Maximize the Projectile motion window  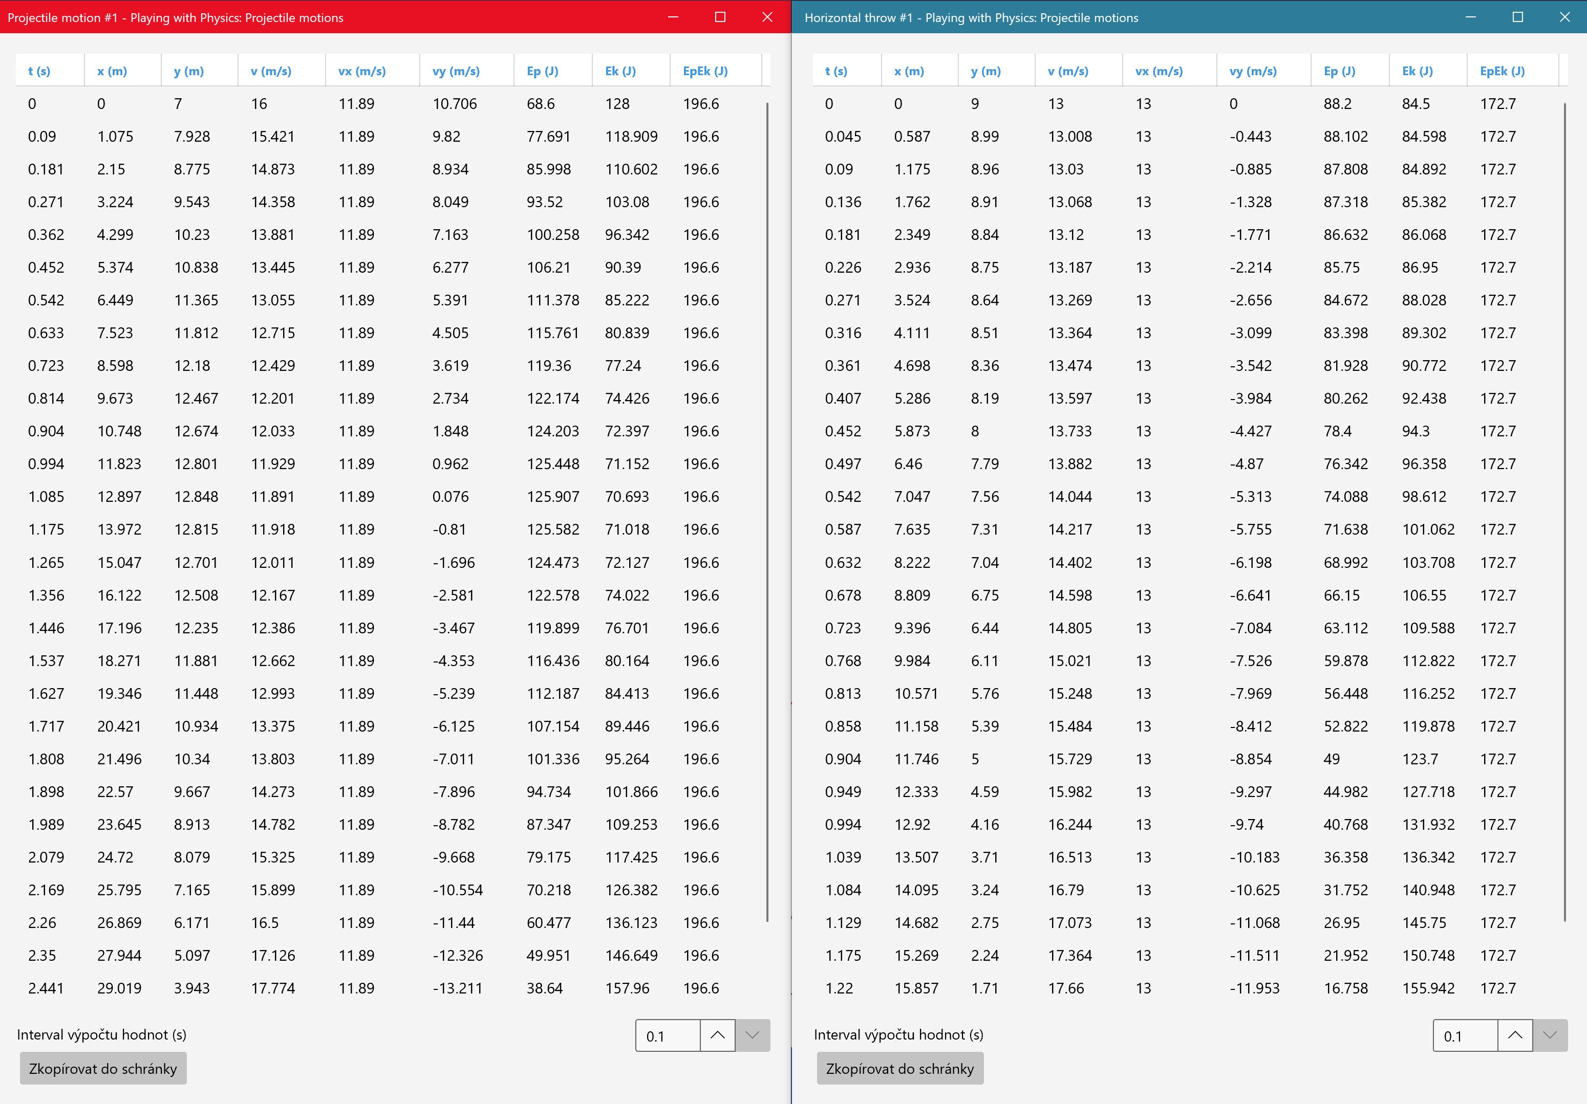click(720, 17)
